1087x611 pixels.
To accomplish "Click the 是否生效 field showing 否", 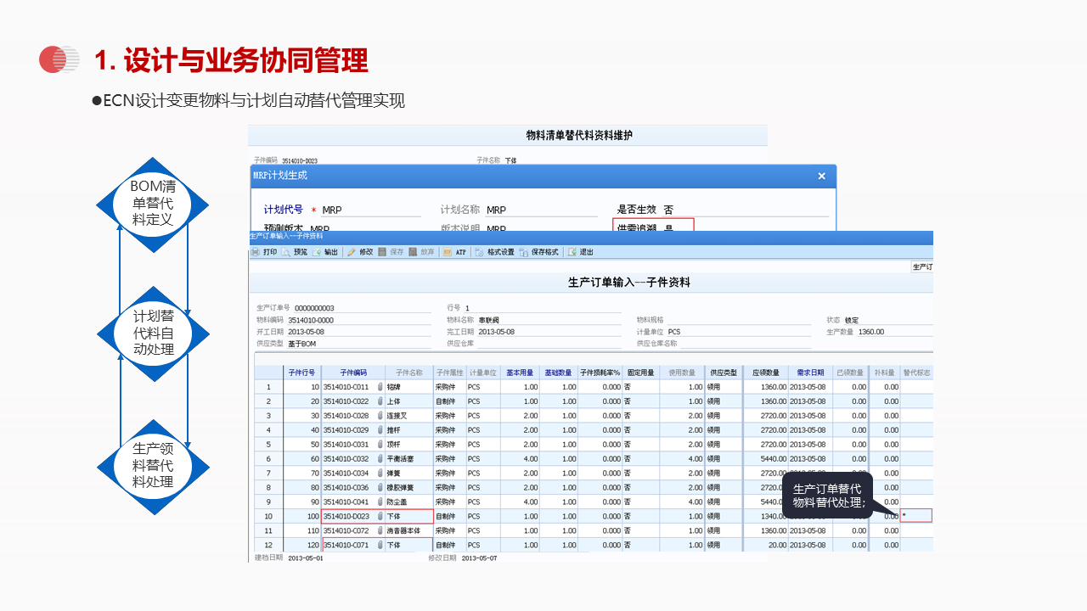I will [746, 210].
